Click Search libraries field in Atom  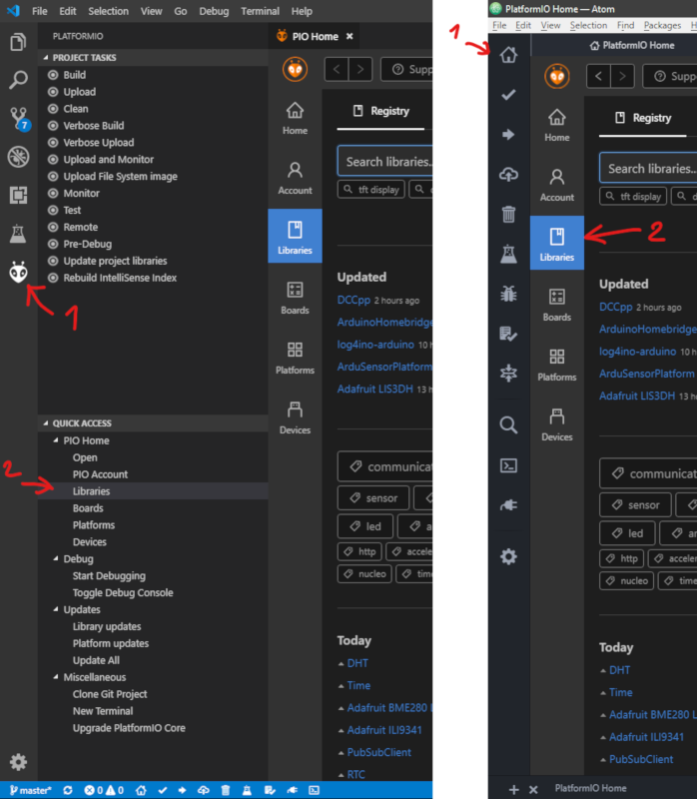(x=648, y=169)
